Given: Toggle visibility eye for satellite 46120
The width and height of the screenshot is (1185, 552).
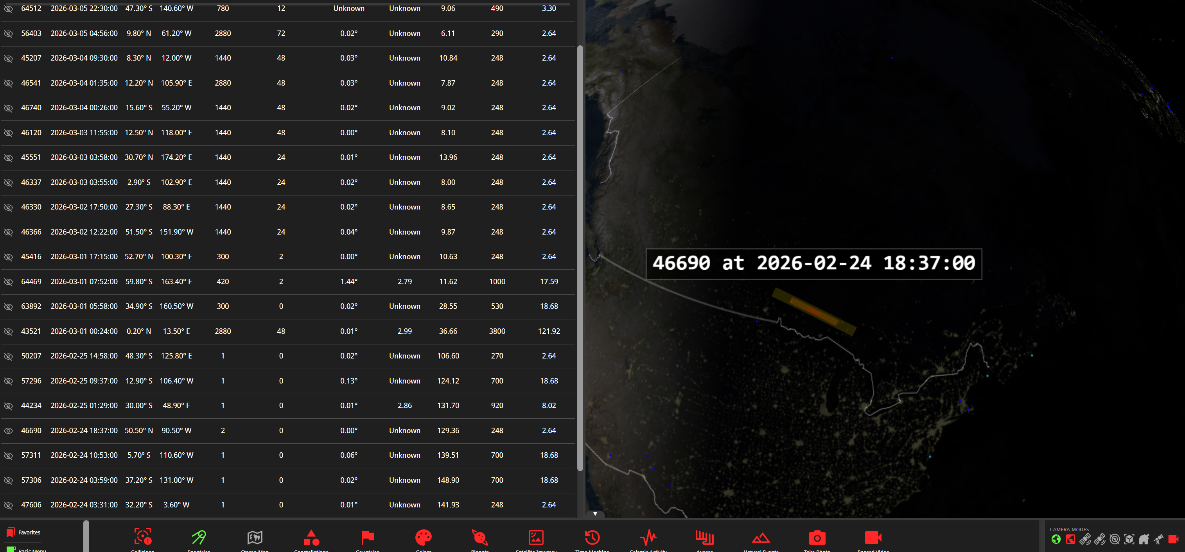Looking at the screenshot, I should [x=8, y=133].
